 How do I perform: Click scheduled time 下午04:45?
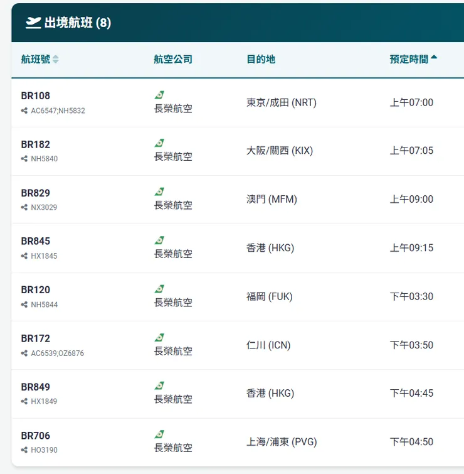point(411,393)
